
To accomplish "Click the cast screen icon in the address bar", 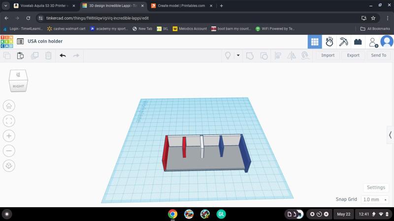I will click(x=363, y=18).
